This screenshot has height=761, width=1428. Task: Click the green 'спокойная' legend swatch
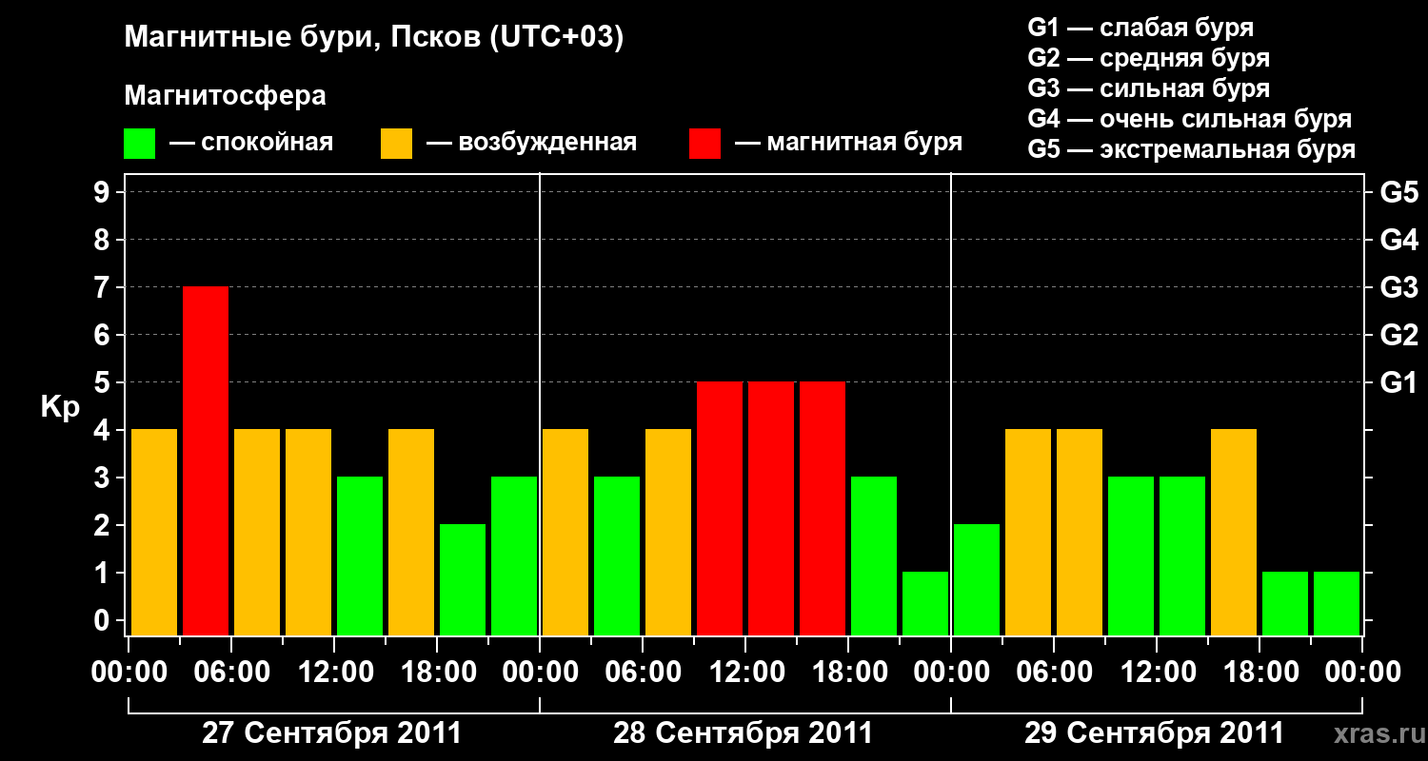[139, 144]
